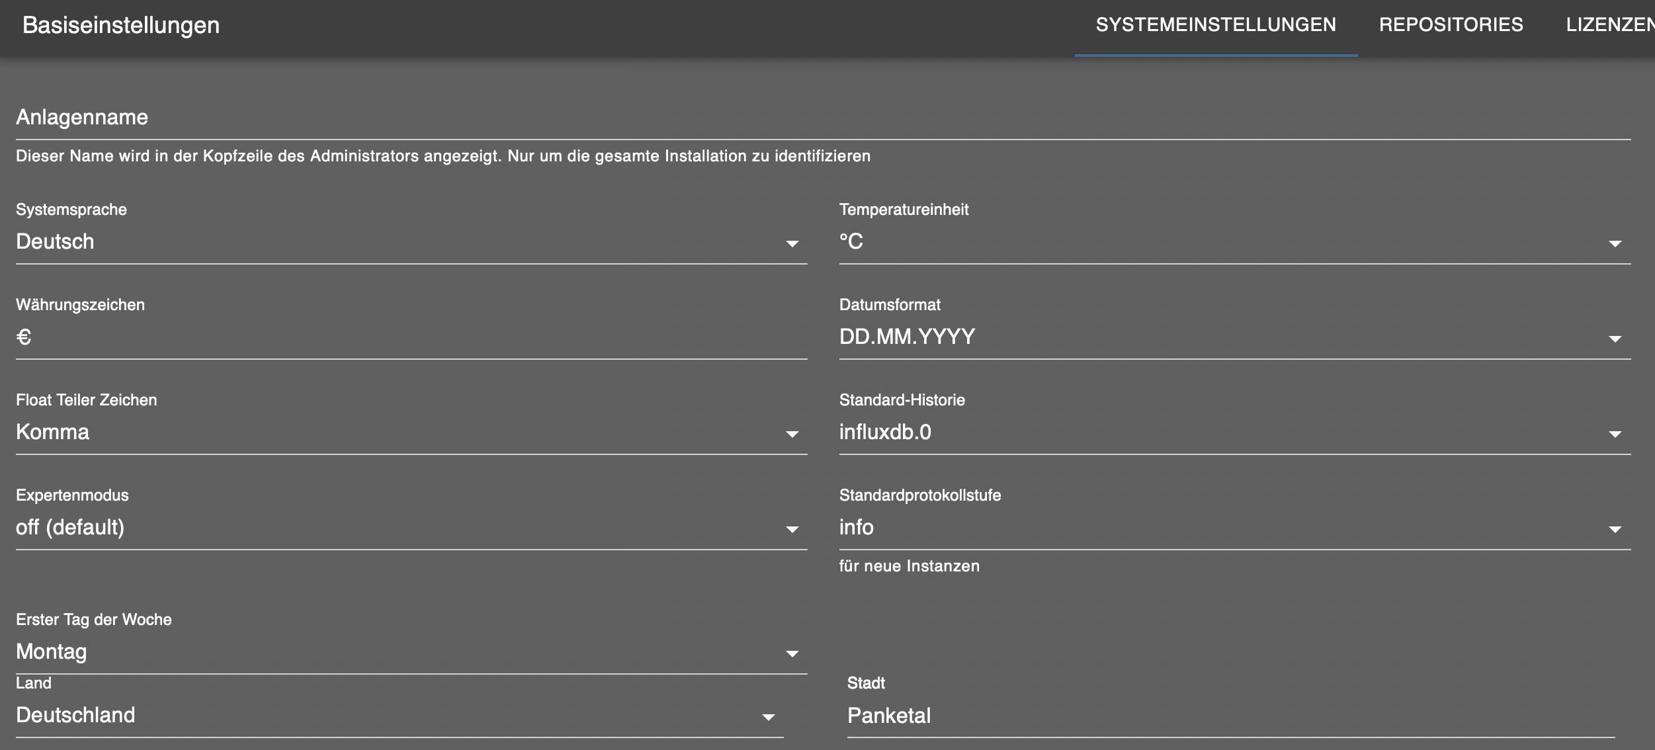Switch to the Repositories tab
Viewport: 1655px width, 750px height.
pos(1451,25)
